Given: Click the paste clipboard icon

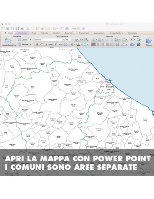Looking at the screenshot, I should tap(37, 28).
